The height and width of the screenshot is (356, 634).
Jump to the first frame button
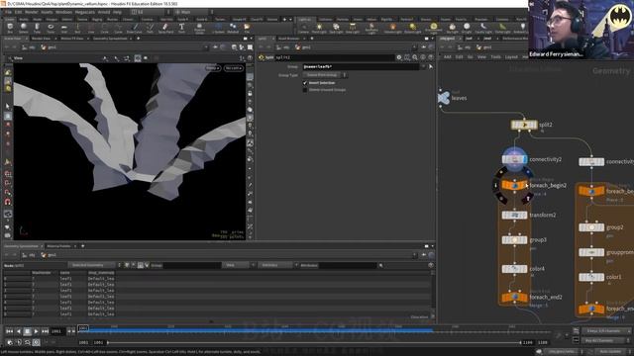9,331
